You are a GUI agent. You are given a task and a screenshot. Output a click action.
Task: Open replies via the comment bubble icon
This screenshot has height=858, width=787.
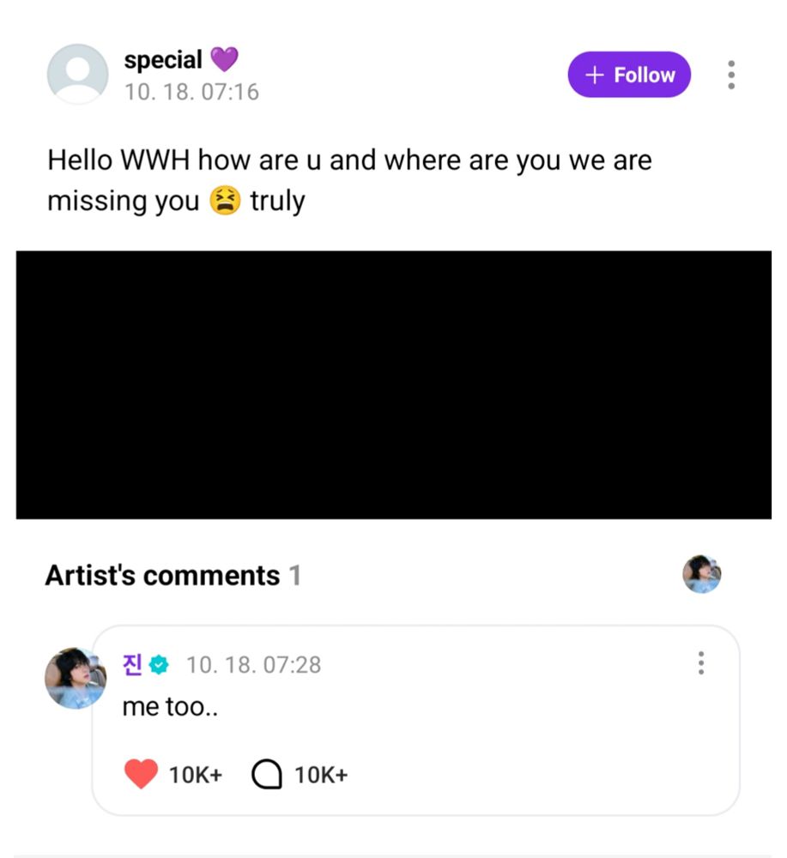pyautogui.click(x=267, y=775)
